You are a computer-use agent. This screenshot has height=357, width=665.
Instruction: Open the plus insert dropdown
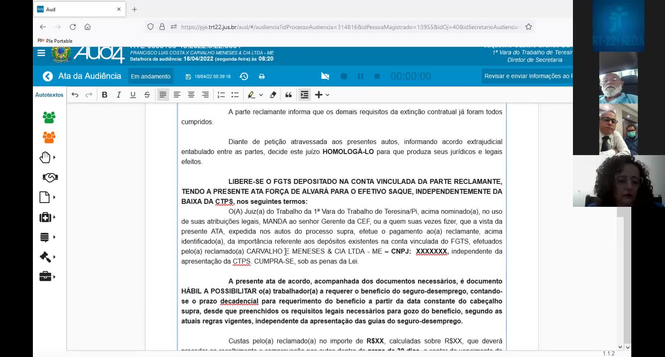(x=322, y=95)
